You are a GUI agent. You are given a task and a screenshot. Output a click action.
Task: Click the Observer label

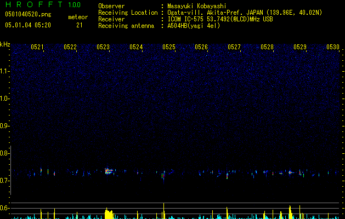[x=111, y=6]
